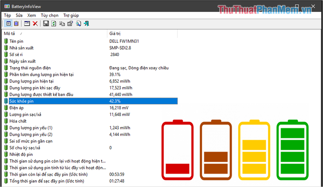The height and width of the screenshot is (187, 323).
Task: Save selected items with the floppy disk icon
Action: tap(46, 23)
